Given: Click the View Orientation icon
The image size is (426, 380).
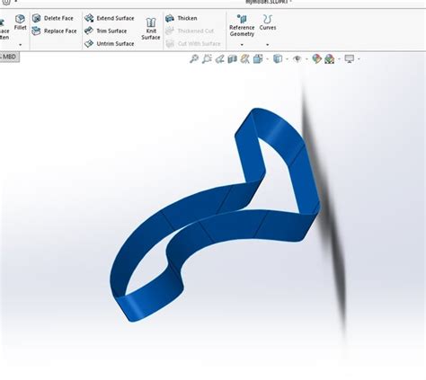Looking at the screenshot, I should (x=258, y=59).
